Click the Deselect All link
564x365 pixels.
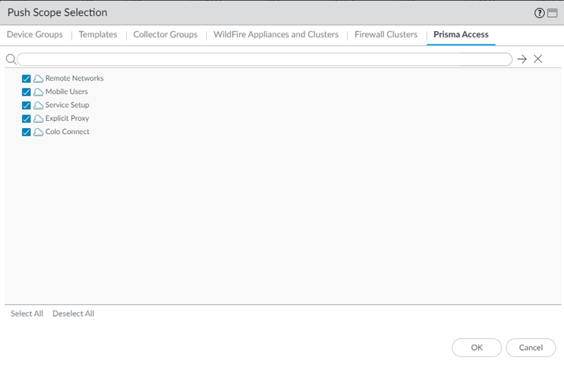[74, 314]
